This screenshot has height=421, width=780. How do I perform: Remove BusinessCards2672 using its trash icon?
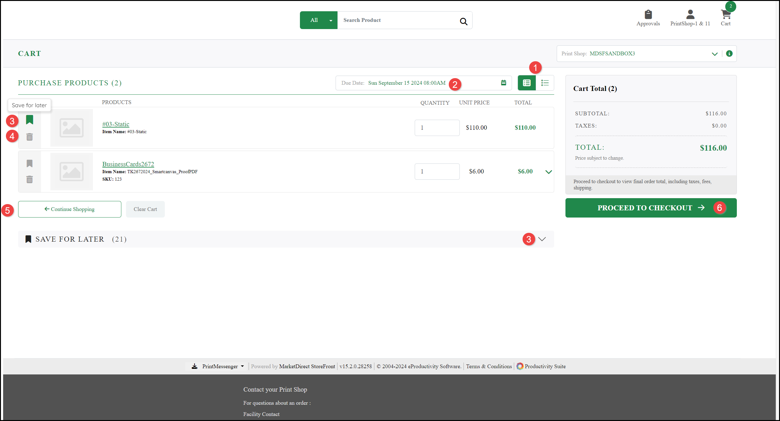[x=29, y=179]
